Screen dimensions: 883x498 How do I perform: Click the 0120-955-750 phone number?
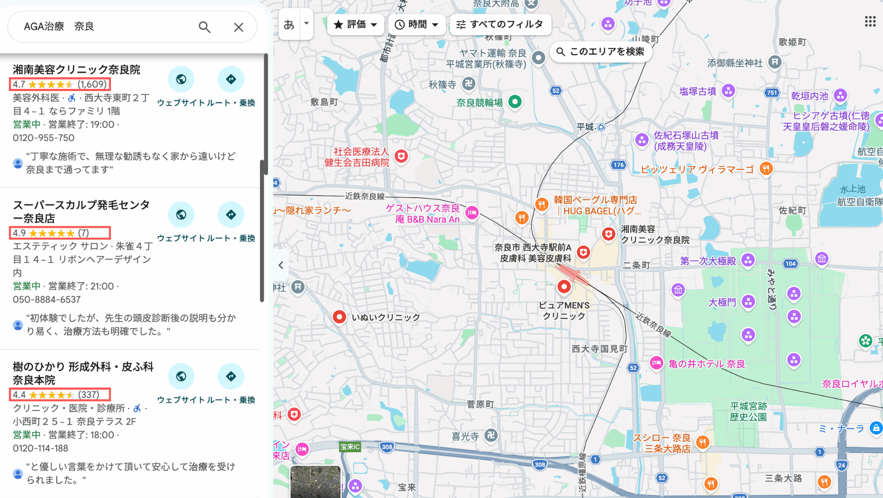(x=44, y=138)
